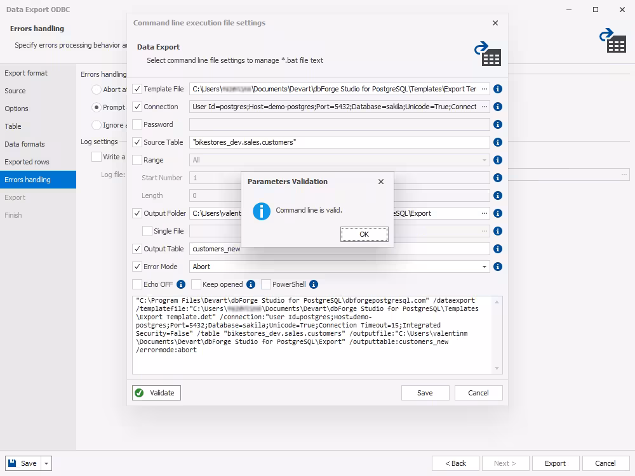635x476 pixels.
Task: Click the Export button in wizard
Action: coord(555,463)
